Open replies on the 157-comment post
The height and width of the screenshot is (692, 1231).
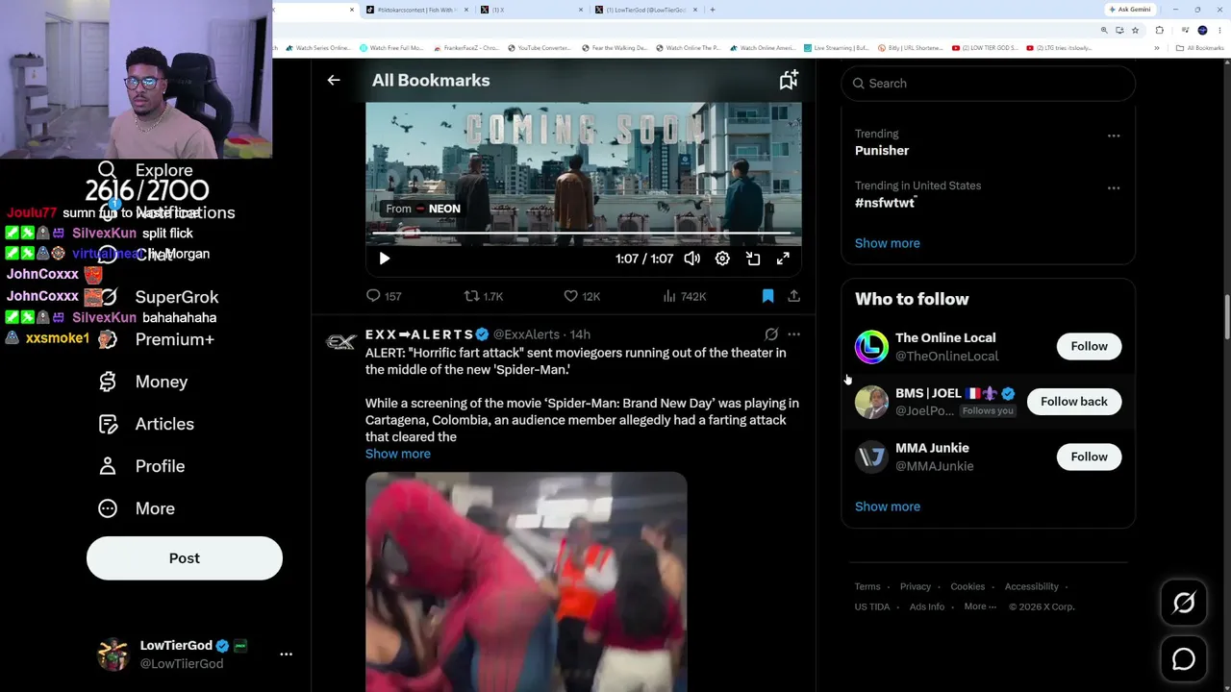(384, 296)
